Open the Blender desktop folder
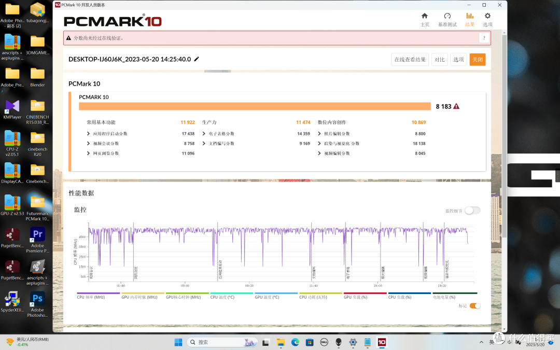 tap(37, 77)
